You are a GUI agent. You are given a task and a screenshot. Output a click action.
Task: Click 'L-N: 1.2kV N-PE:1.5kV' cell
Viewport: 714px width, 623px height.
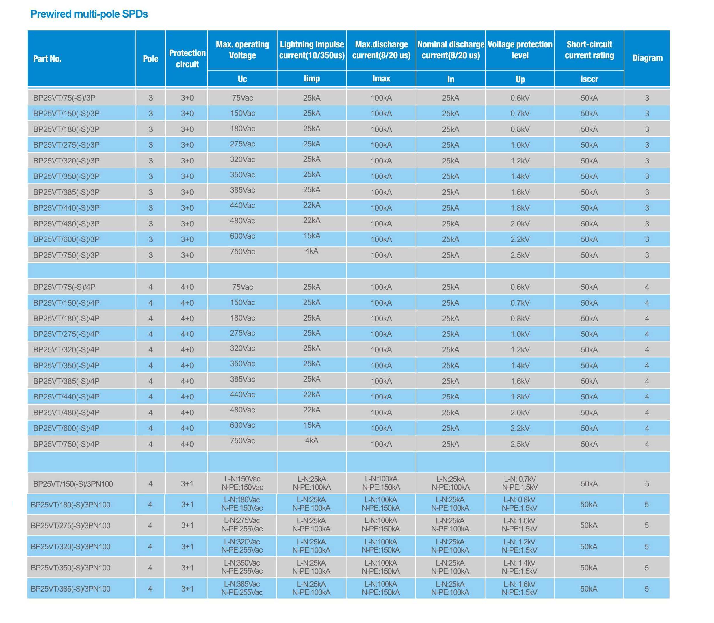pyautogui.click(x=519, y=546)
